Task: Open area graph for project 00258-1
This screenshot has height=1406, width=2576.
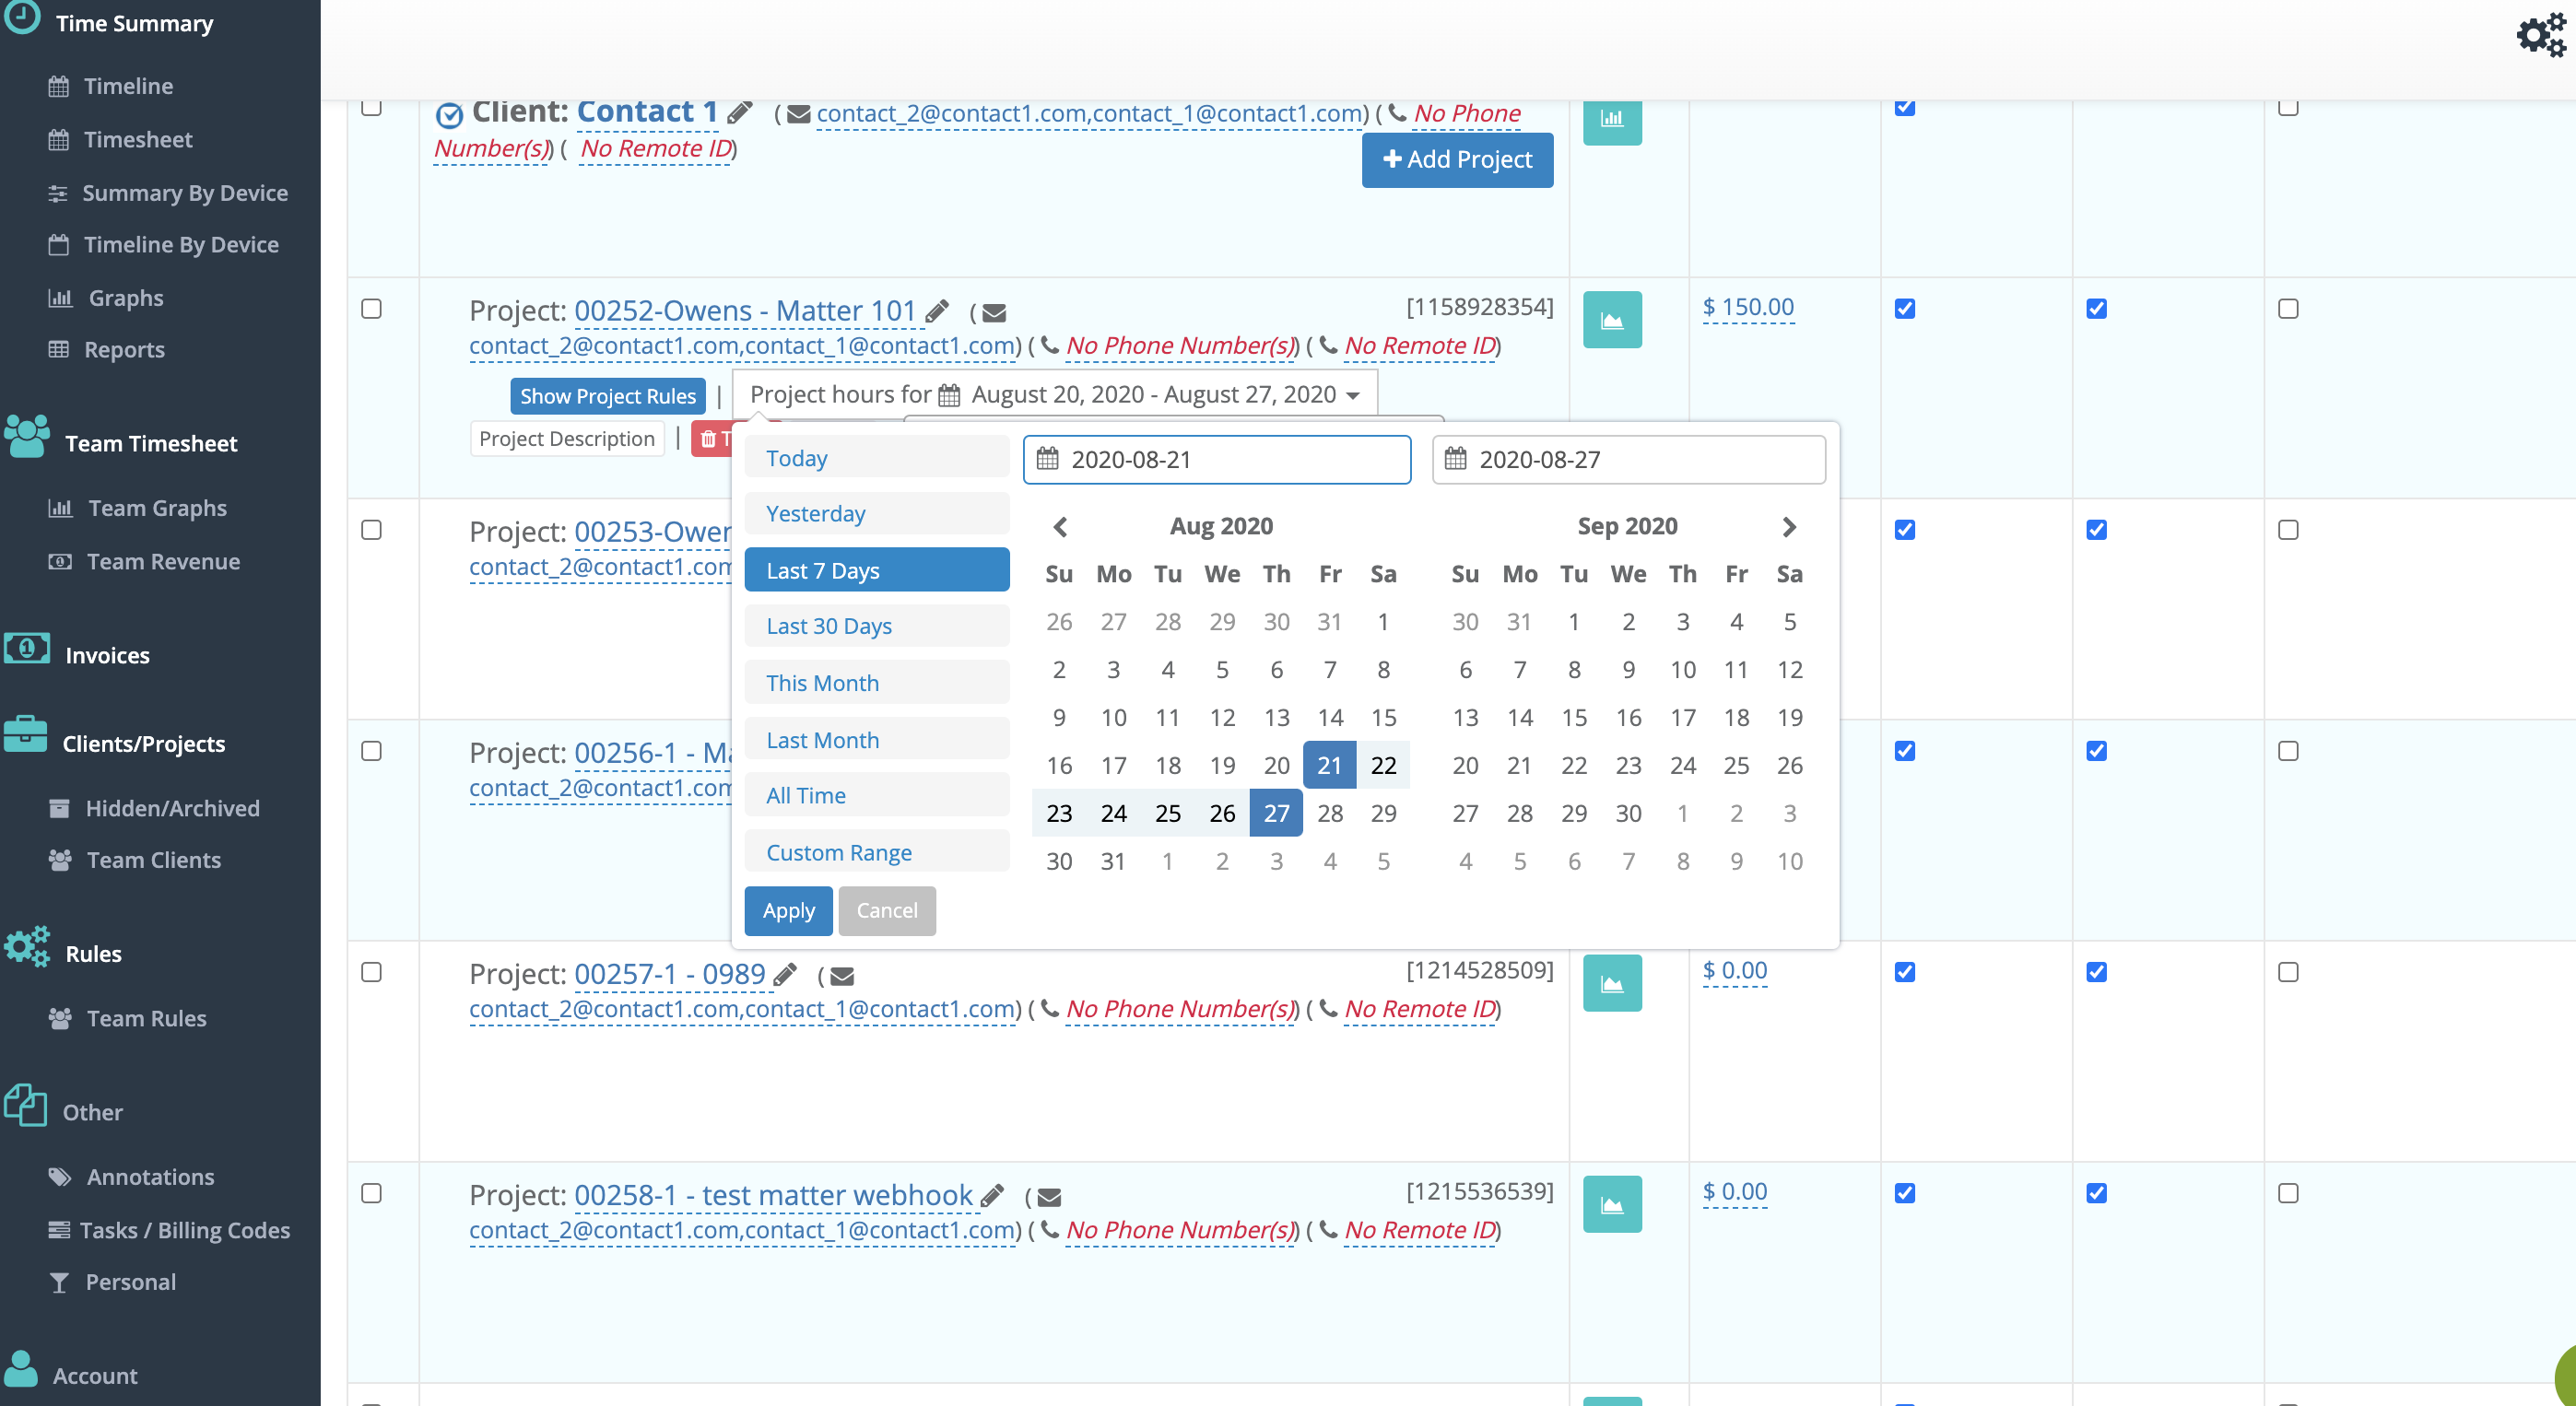Action: coord(1612,1203)
